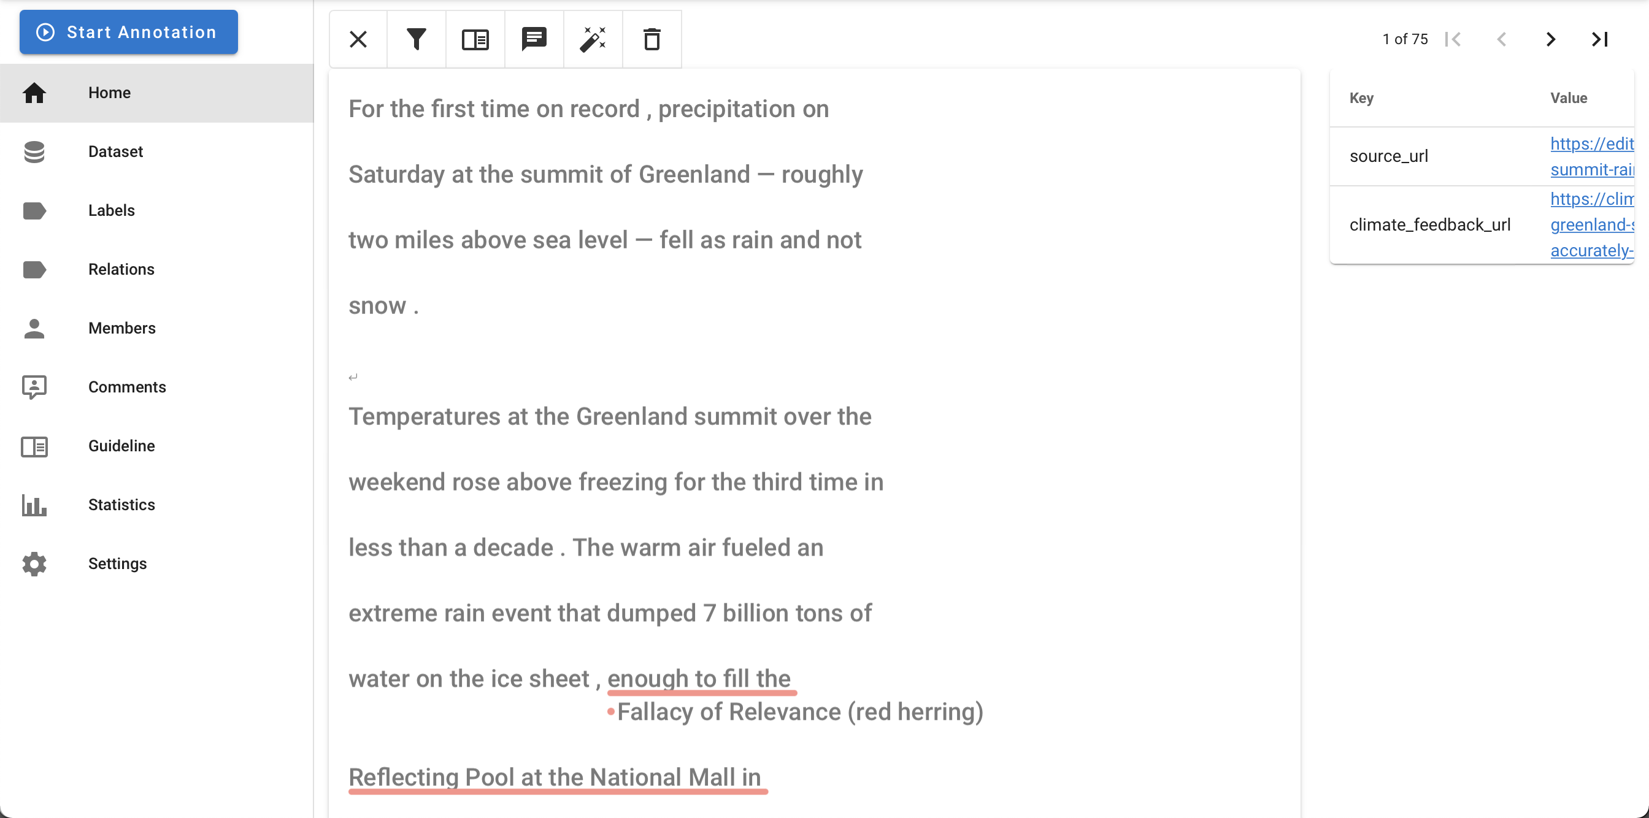Click the trash can delete icon
1649x818 pixels.
(x=652, y=40)
